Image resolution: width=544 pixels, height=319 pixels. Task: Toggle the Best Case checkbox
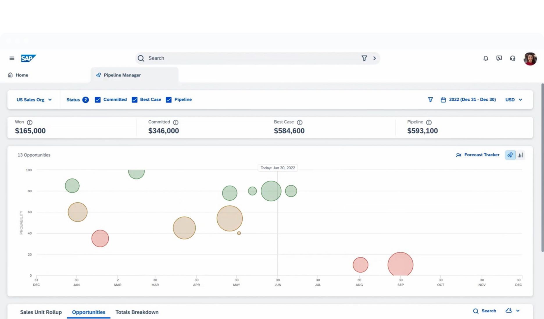tap(135, 100)
